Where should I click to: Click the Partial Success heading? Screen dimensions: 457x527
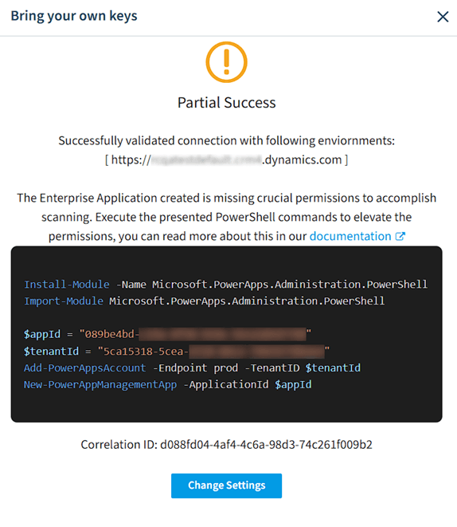226,103
